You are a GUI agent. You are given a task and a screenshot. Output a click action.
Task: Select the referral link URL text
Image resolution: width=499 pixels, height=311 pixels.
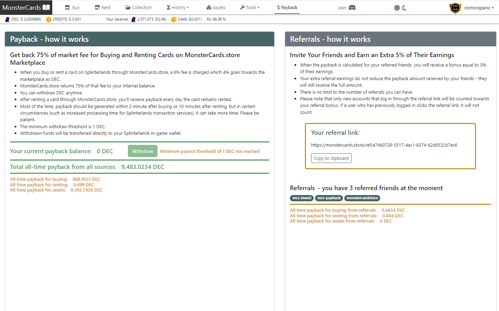pos(384,145)
